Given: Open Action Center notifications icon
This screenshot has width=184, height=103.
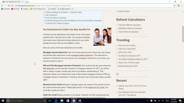Looking at the screenshot, I should point(180,101).
